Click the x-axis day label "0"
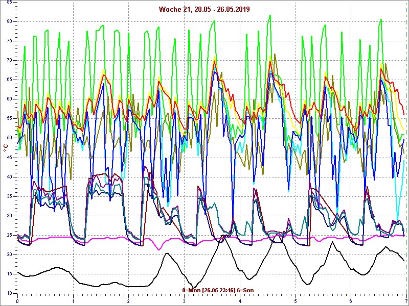The width and height of the screenshot is (409, 306). 17,301
